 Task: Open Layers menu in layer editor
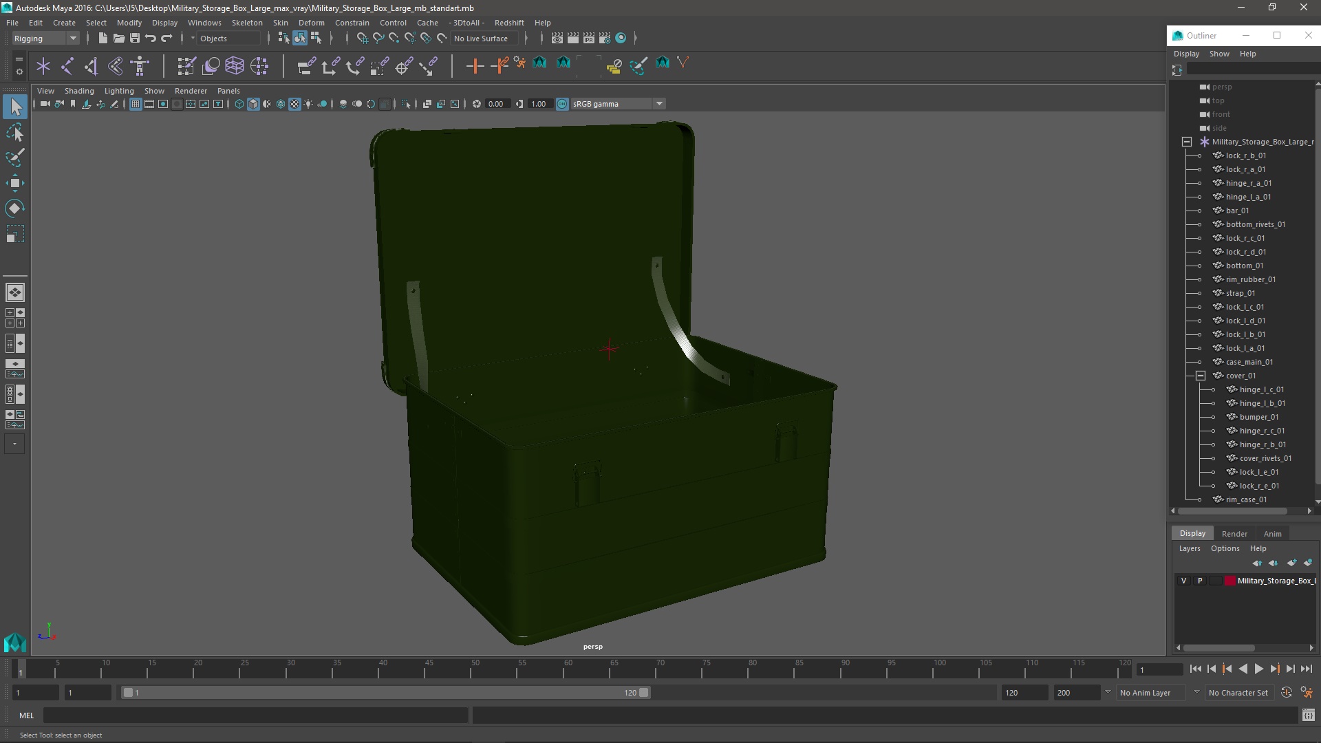1189,548
